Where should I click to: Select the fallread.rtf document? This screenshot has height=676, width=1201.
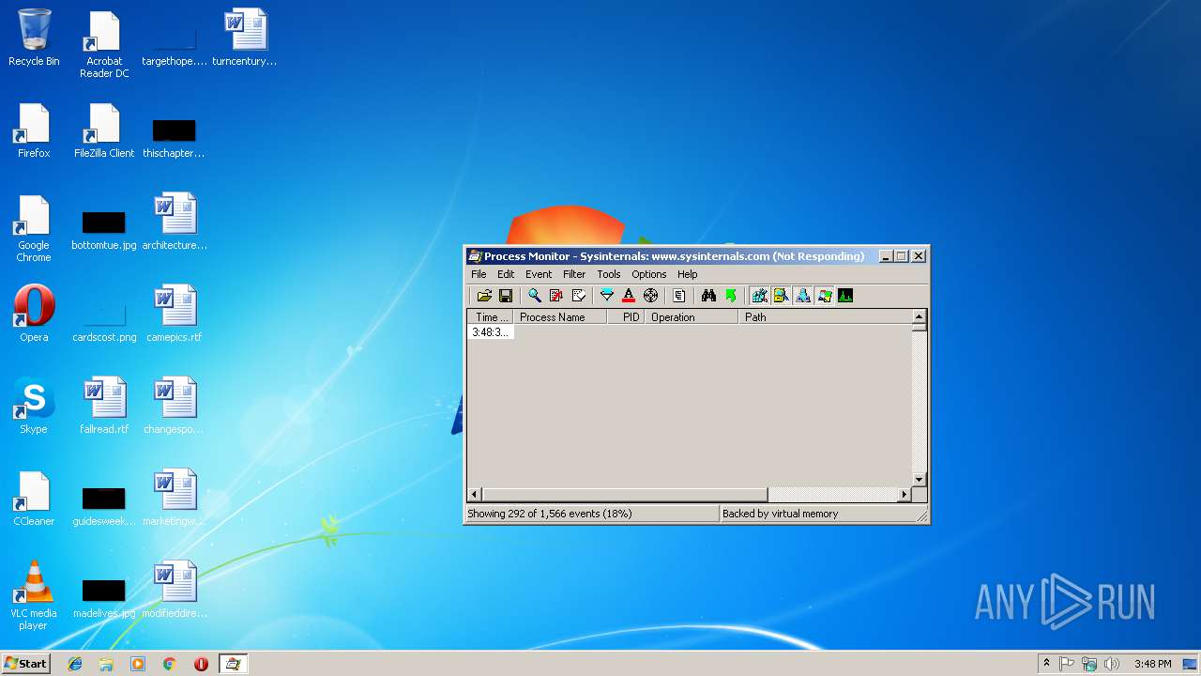coord(104,406)
